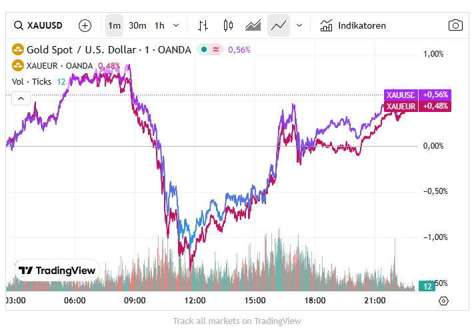The image size is (472, 328).
Task: Switch to 1m timeframe
Action: 115,25
